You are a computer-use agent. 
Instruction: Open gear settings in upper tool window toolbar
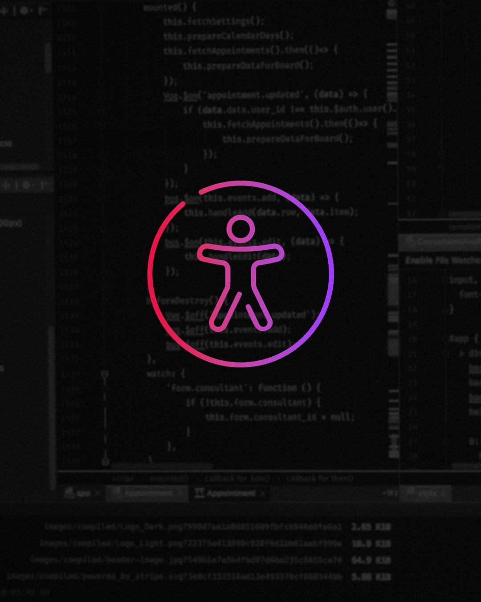coord(24,11)
